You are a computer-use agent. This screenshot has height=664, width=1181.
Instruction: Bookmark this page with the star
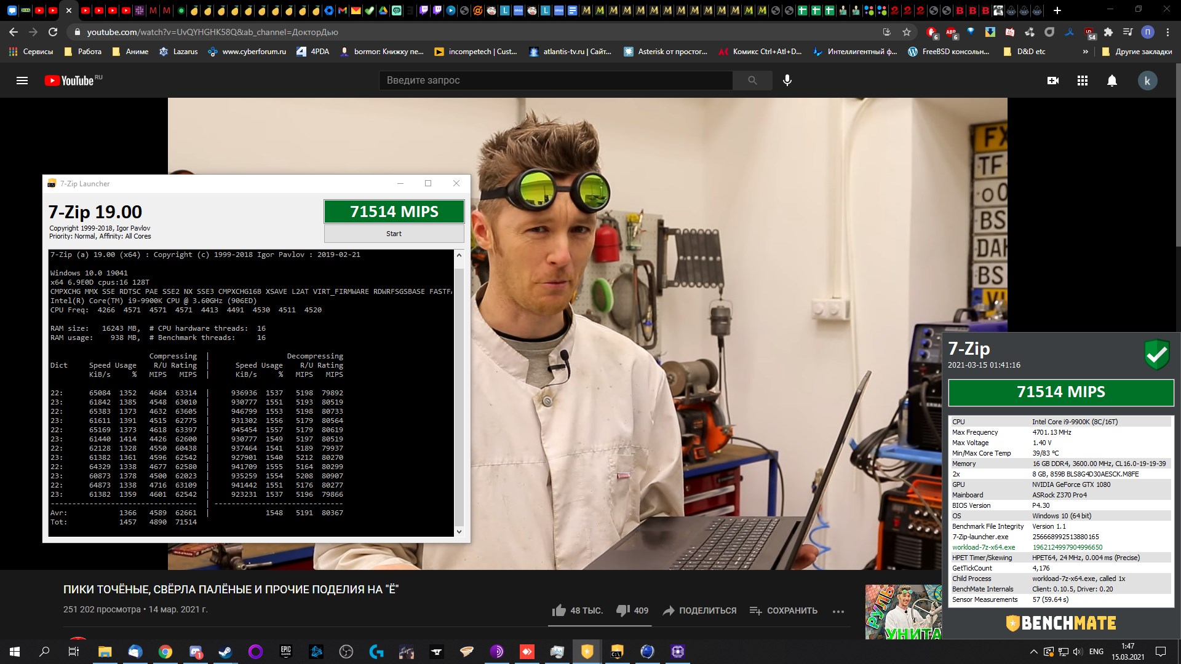coord(906,32)
